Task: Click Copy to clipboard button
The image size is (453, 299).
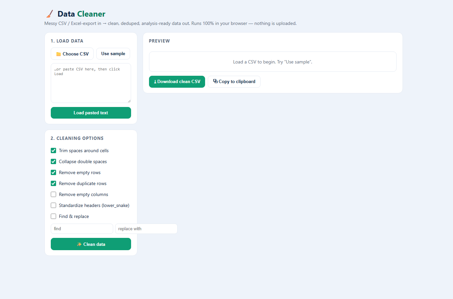Action: (x=234, y=82)
